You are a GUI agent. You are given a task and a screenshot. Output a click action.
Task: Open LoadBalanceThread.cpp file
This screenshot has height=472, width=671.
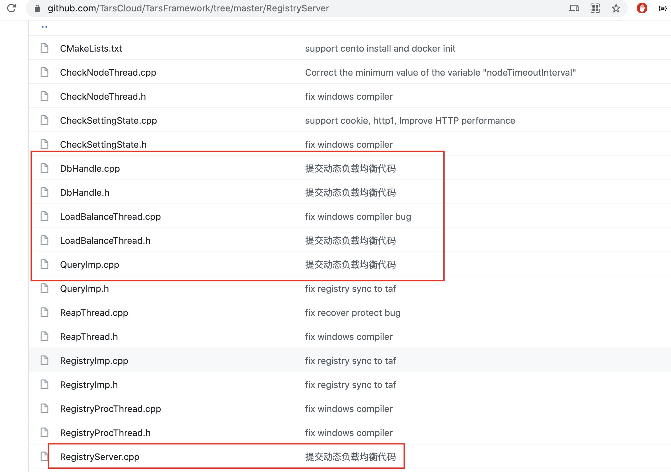(110, 217)
